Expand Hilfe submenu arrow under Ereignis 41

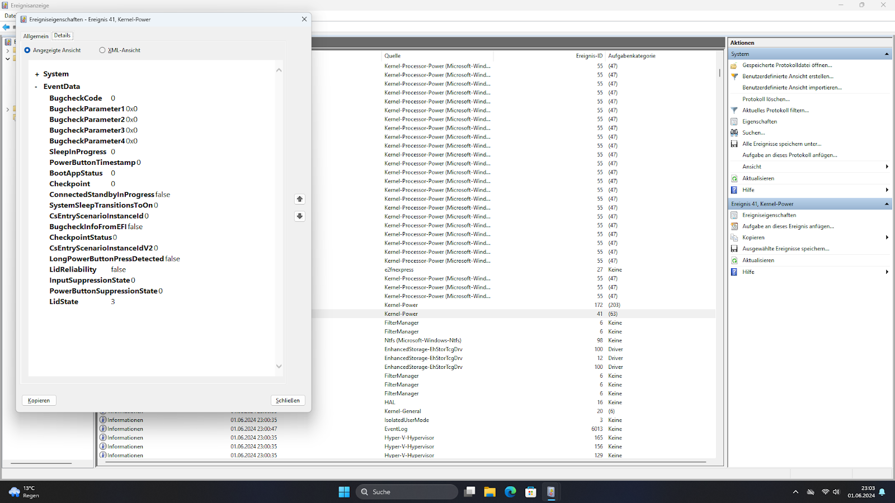click(x=887, y=272)
